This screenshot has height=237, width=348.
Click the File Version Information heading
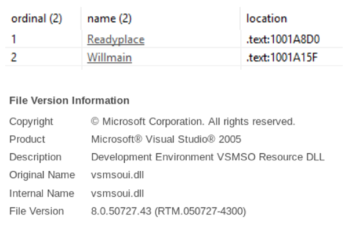coord(69,100)
